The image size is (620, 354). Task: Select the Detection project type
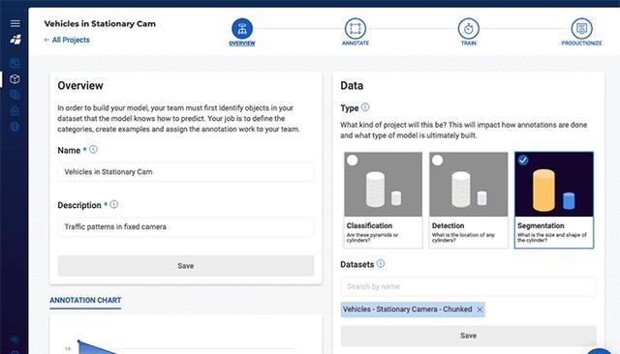tap(469, 199)
